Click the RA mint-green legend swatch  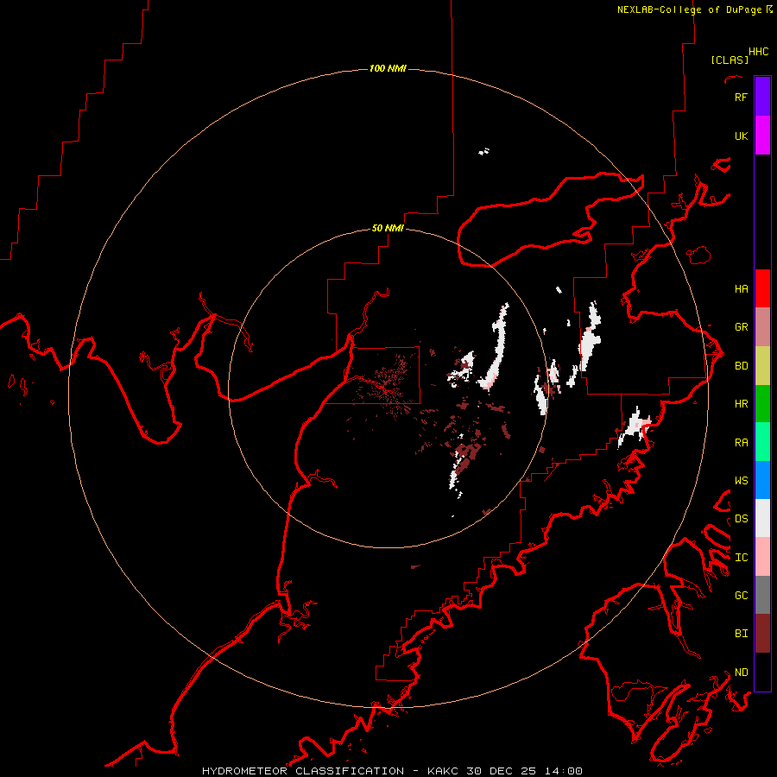(762, 442)
